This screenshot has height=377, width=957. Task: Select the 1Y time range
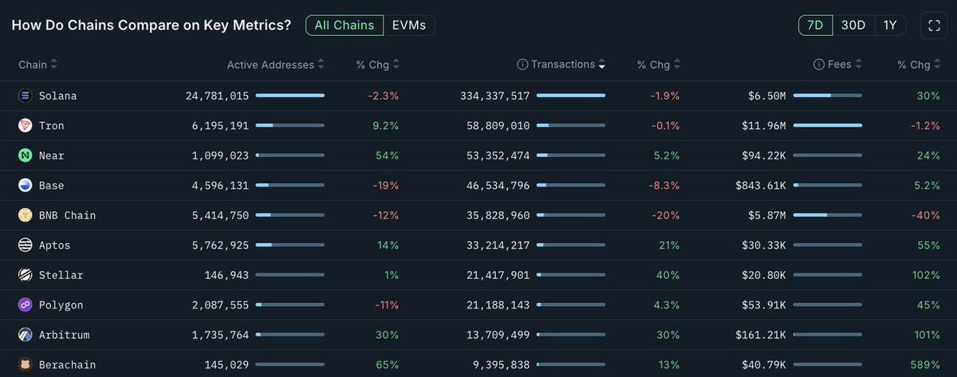[890, 26]
